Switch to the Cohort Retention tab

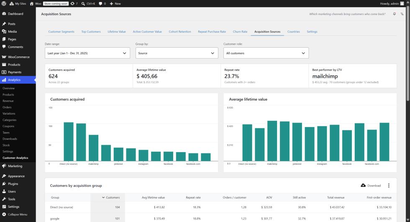pyautogui.click(x=180, y=32)
